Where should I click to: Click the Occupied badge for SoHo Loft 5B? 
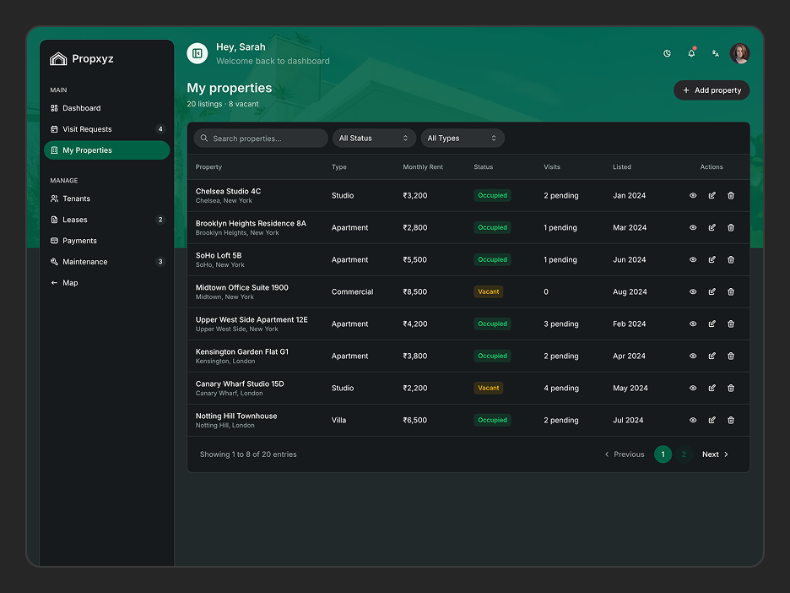(x=492, y=259)
